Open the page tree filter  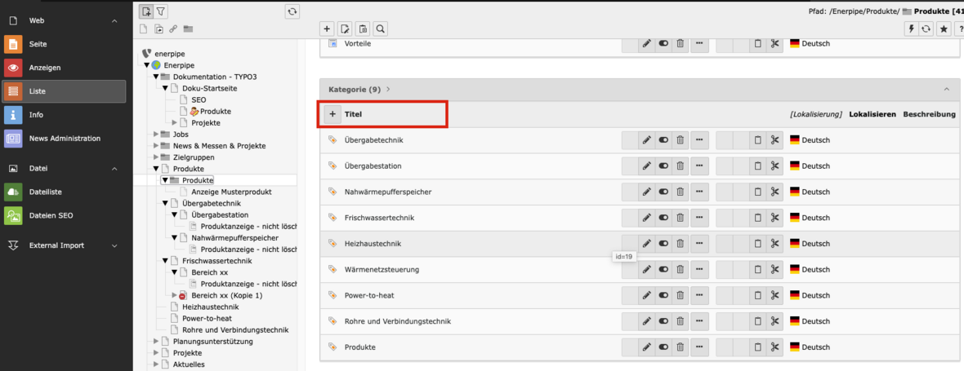pos(160,11)
